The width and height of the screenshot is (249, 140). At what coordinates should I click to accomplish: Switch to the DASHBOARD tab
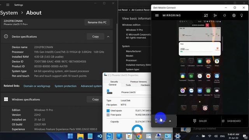tap(231, 121)
